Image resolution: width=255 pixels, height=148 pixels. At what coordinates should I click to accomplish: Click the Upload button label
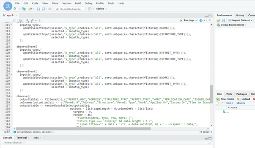click(x=246, y=99)
